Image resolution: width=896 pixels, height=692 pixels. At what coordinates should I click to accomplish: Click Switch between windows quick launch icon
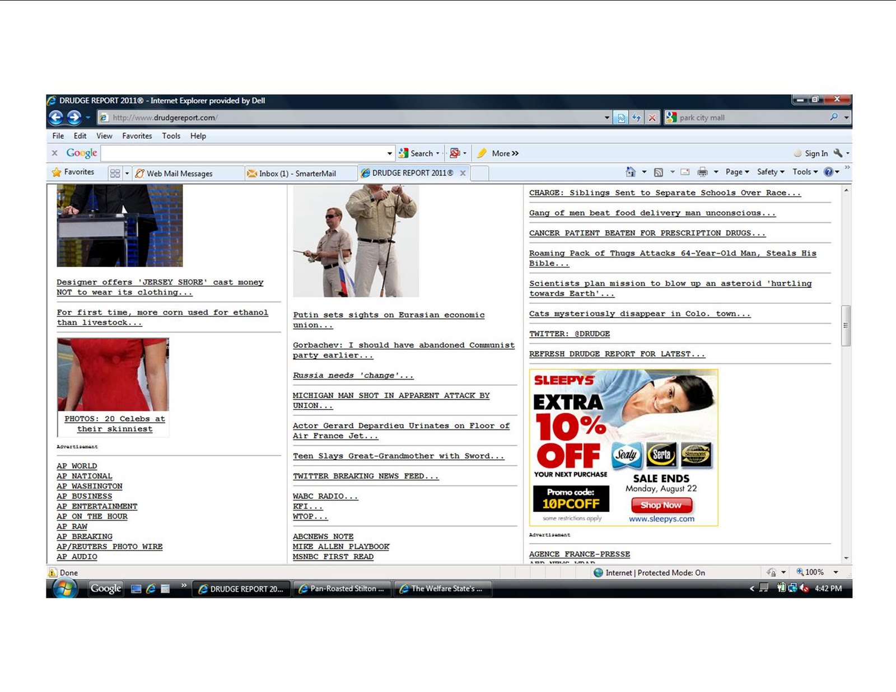[165, 588]
